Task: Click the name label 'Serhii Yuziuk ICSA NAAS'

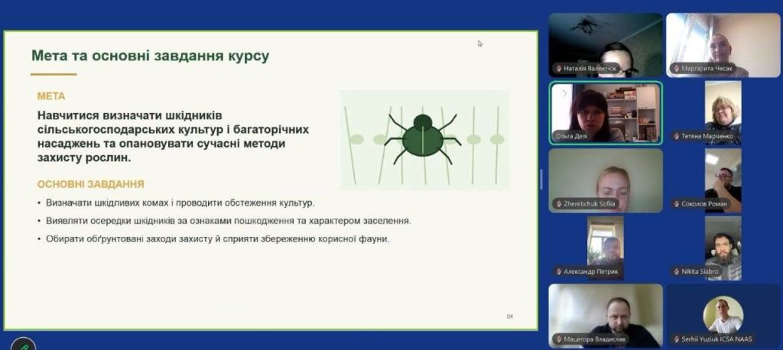Action: click(x=716, y=339)
